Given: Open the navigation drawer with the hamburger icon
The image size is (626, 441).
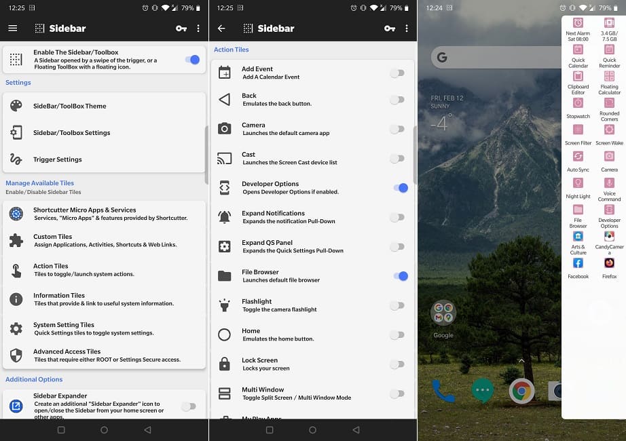Looking at the screenshot, I should tap(13, 28).
